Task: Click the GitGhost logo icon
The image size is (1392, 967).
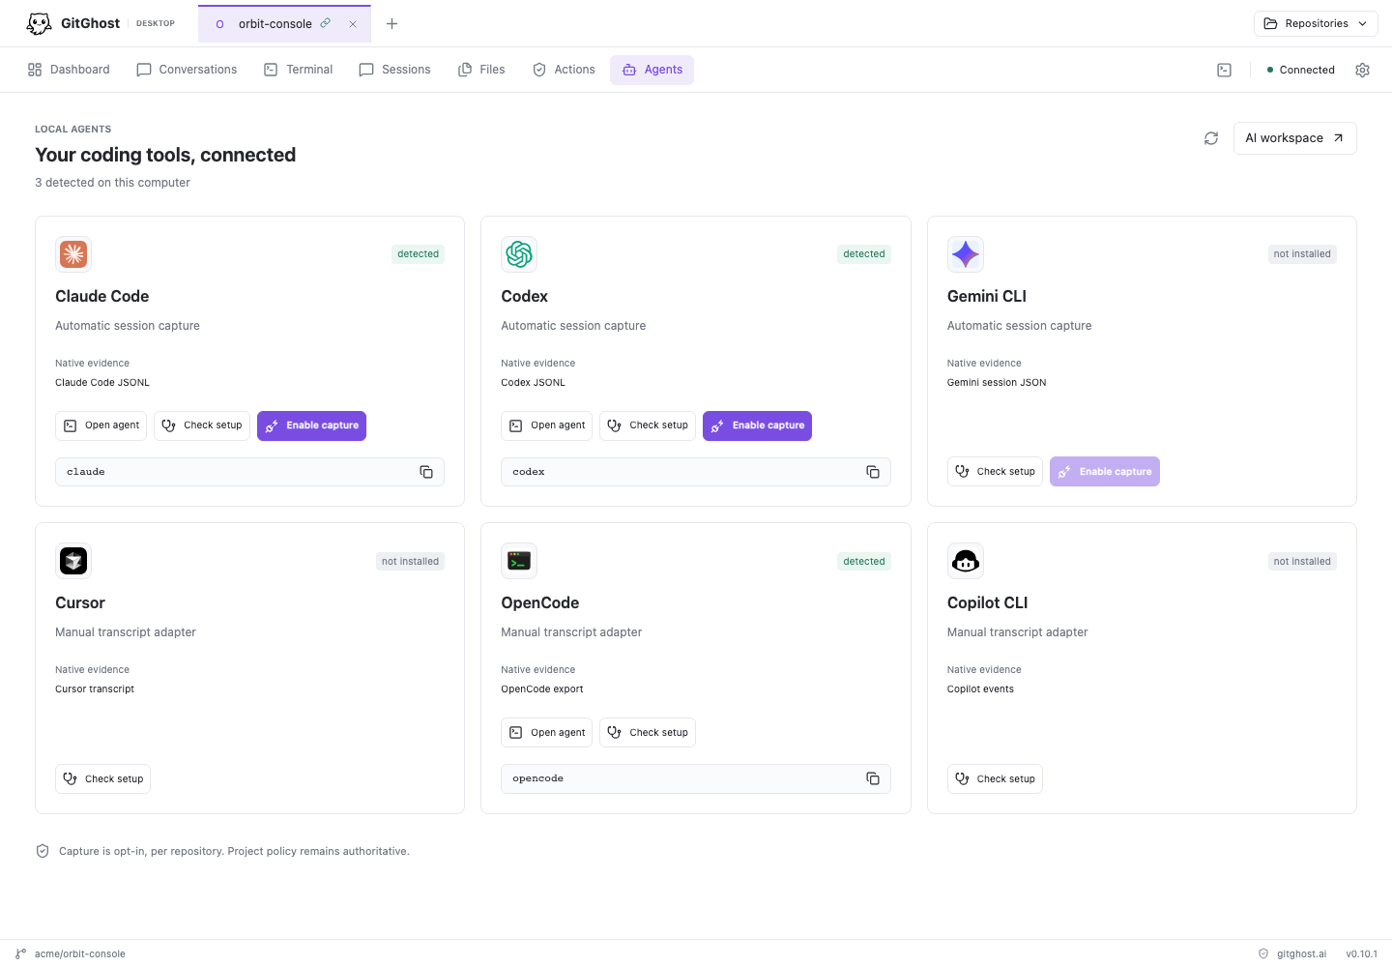Action: coord(39,23)
